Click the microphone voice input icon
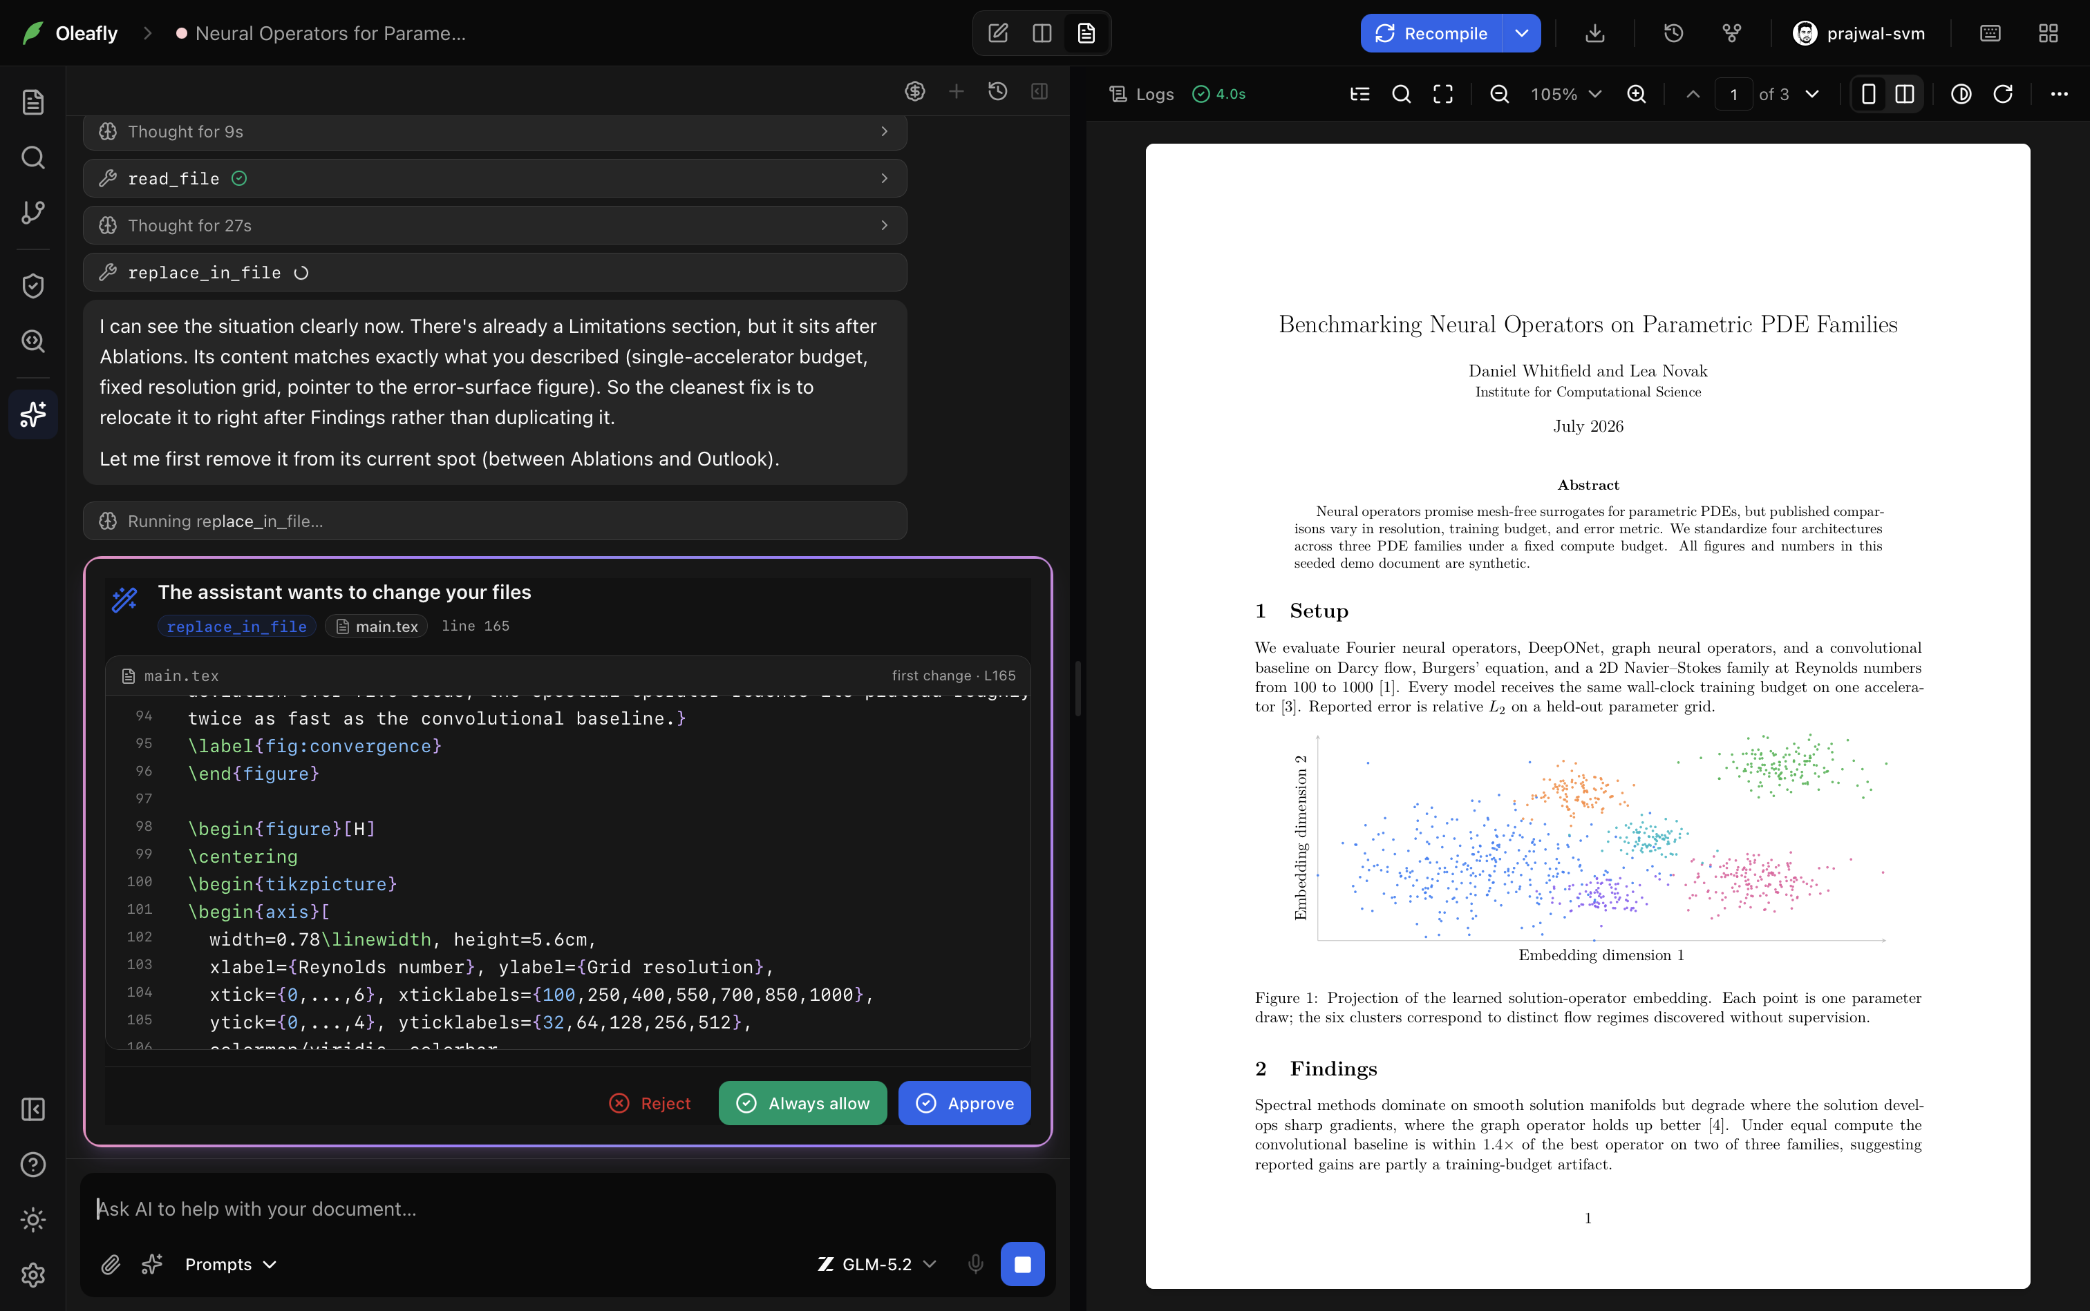Screen dimensions: 2090x1311 975,1264
